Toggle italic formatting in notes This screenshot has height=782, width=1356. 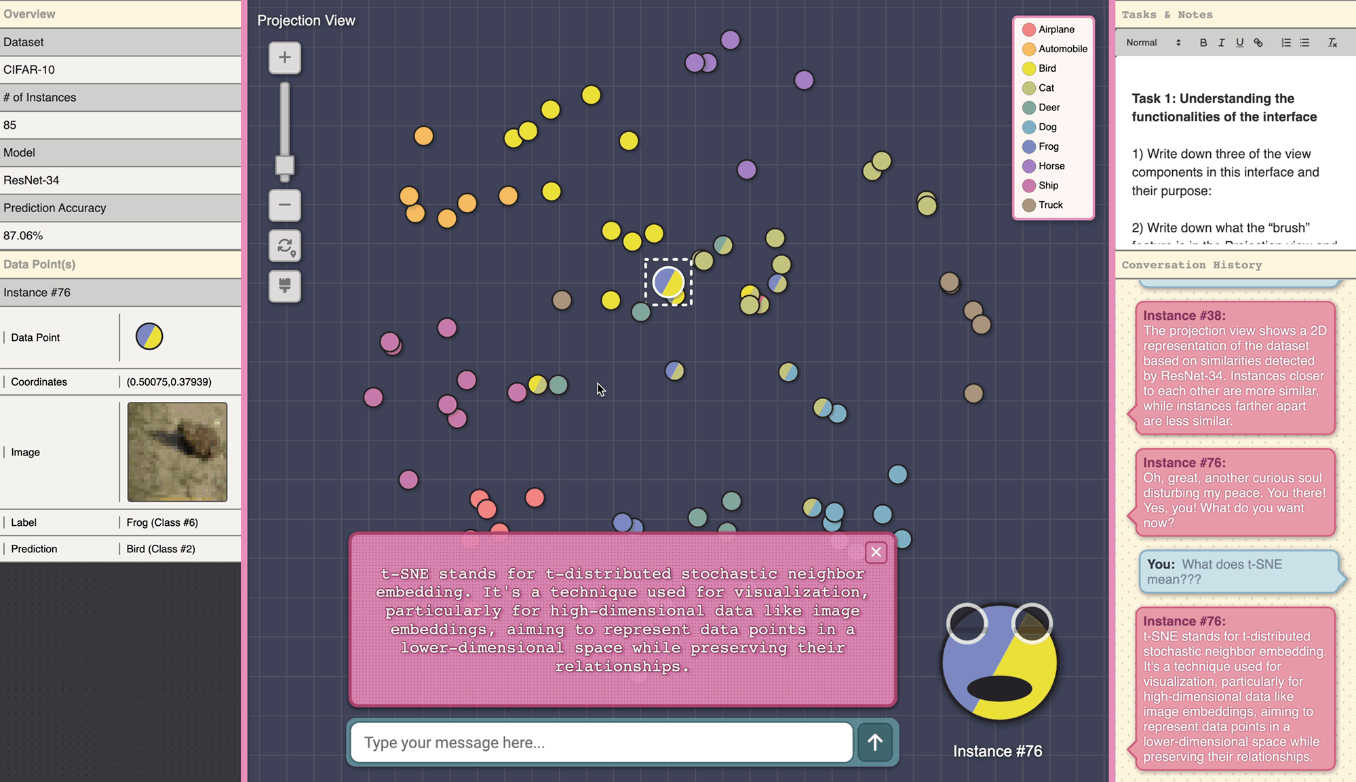point(1221,43)
